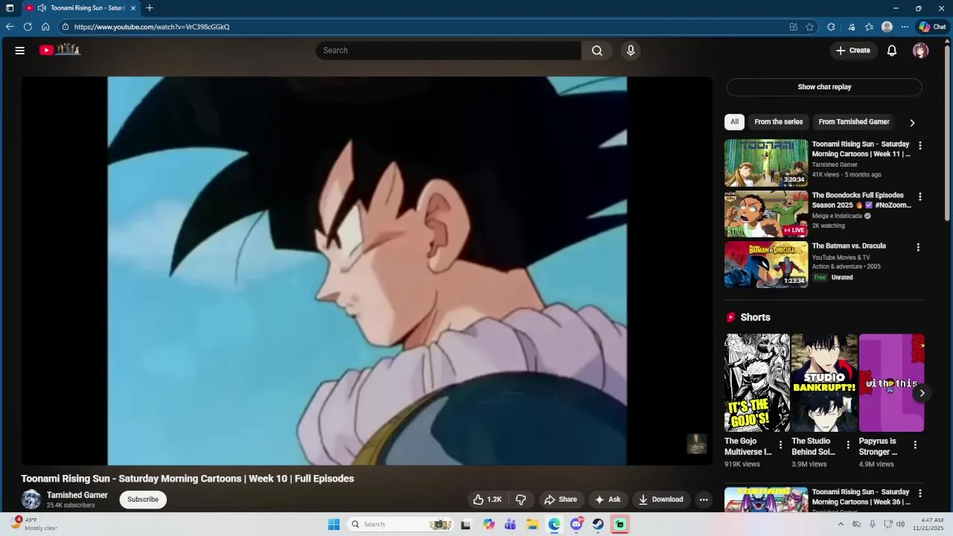
Task: Open options for the Week 36 video
Action: (919, 494)
